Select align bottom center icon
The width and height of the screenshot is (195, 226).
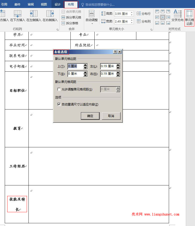163,23
